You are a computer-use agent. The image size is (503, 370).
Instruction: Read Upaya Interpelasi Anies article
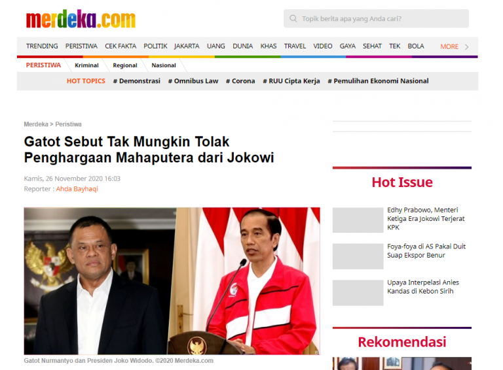(423, 287)
